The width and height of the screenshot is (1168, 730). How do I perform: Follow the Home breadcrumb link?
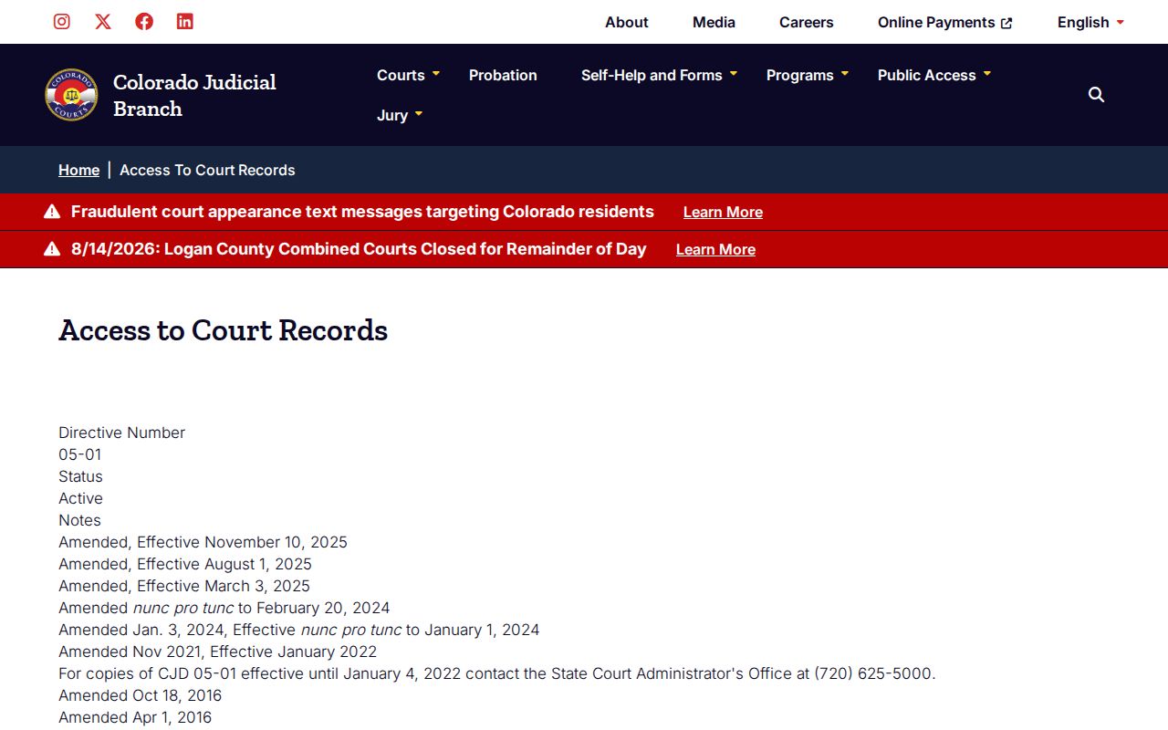78,170
